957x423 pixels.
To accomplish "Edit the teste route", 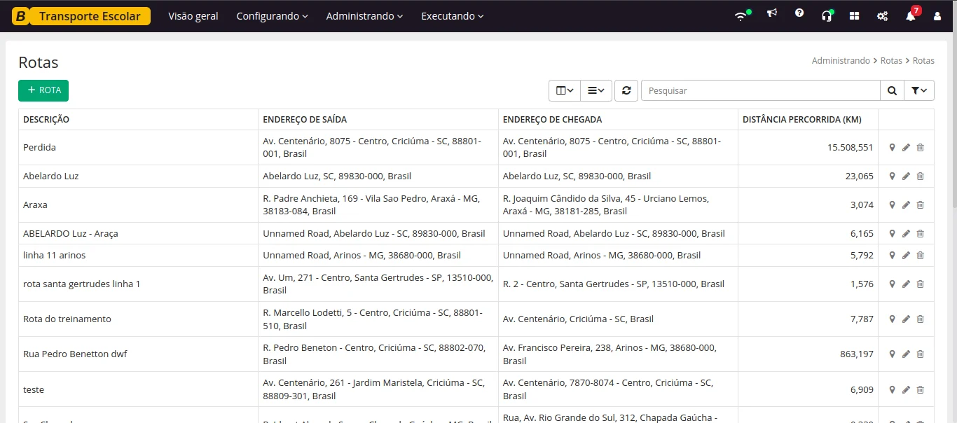I will coord(906,389).
